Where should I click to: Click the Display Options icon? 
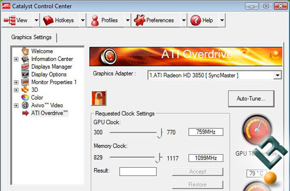pos(25,74)
